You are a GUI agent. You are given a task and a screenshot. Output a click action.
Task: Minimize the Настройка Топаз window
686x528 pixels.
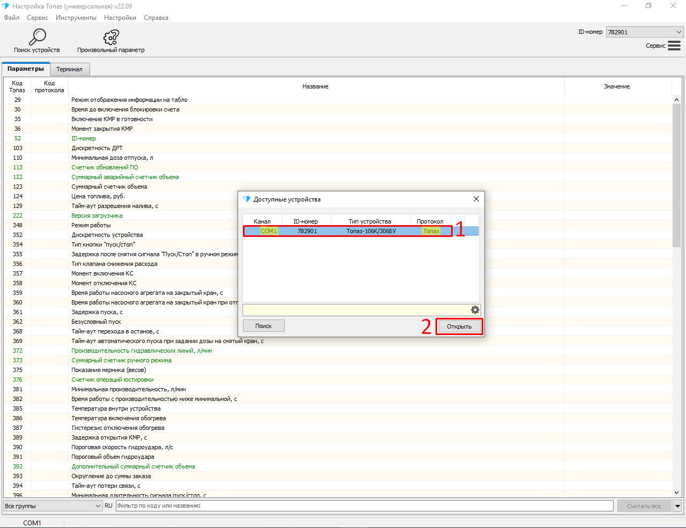click(x=624, y=6)
